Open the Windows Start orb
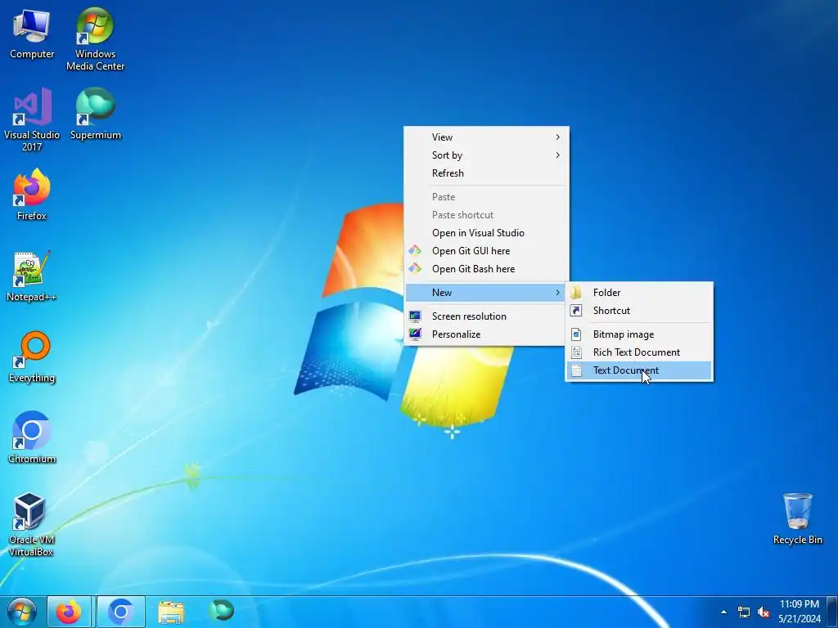 tap(22, 612)
